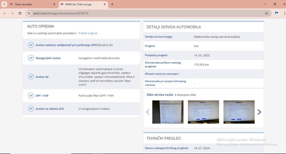Show next service images with right arrow
286x154 pixels.
(x=259, y=112)
